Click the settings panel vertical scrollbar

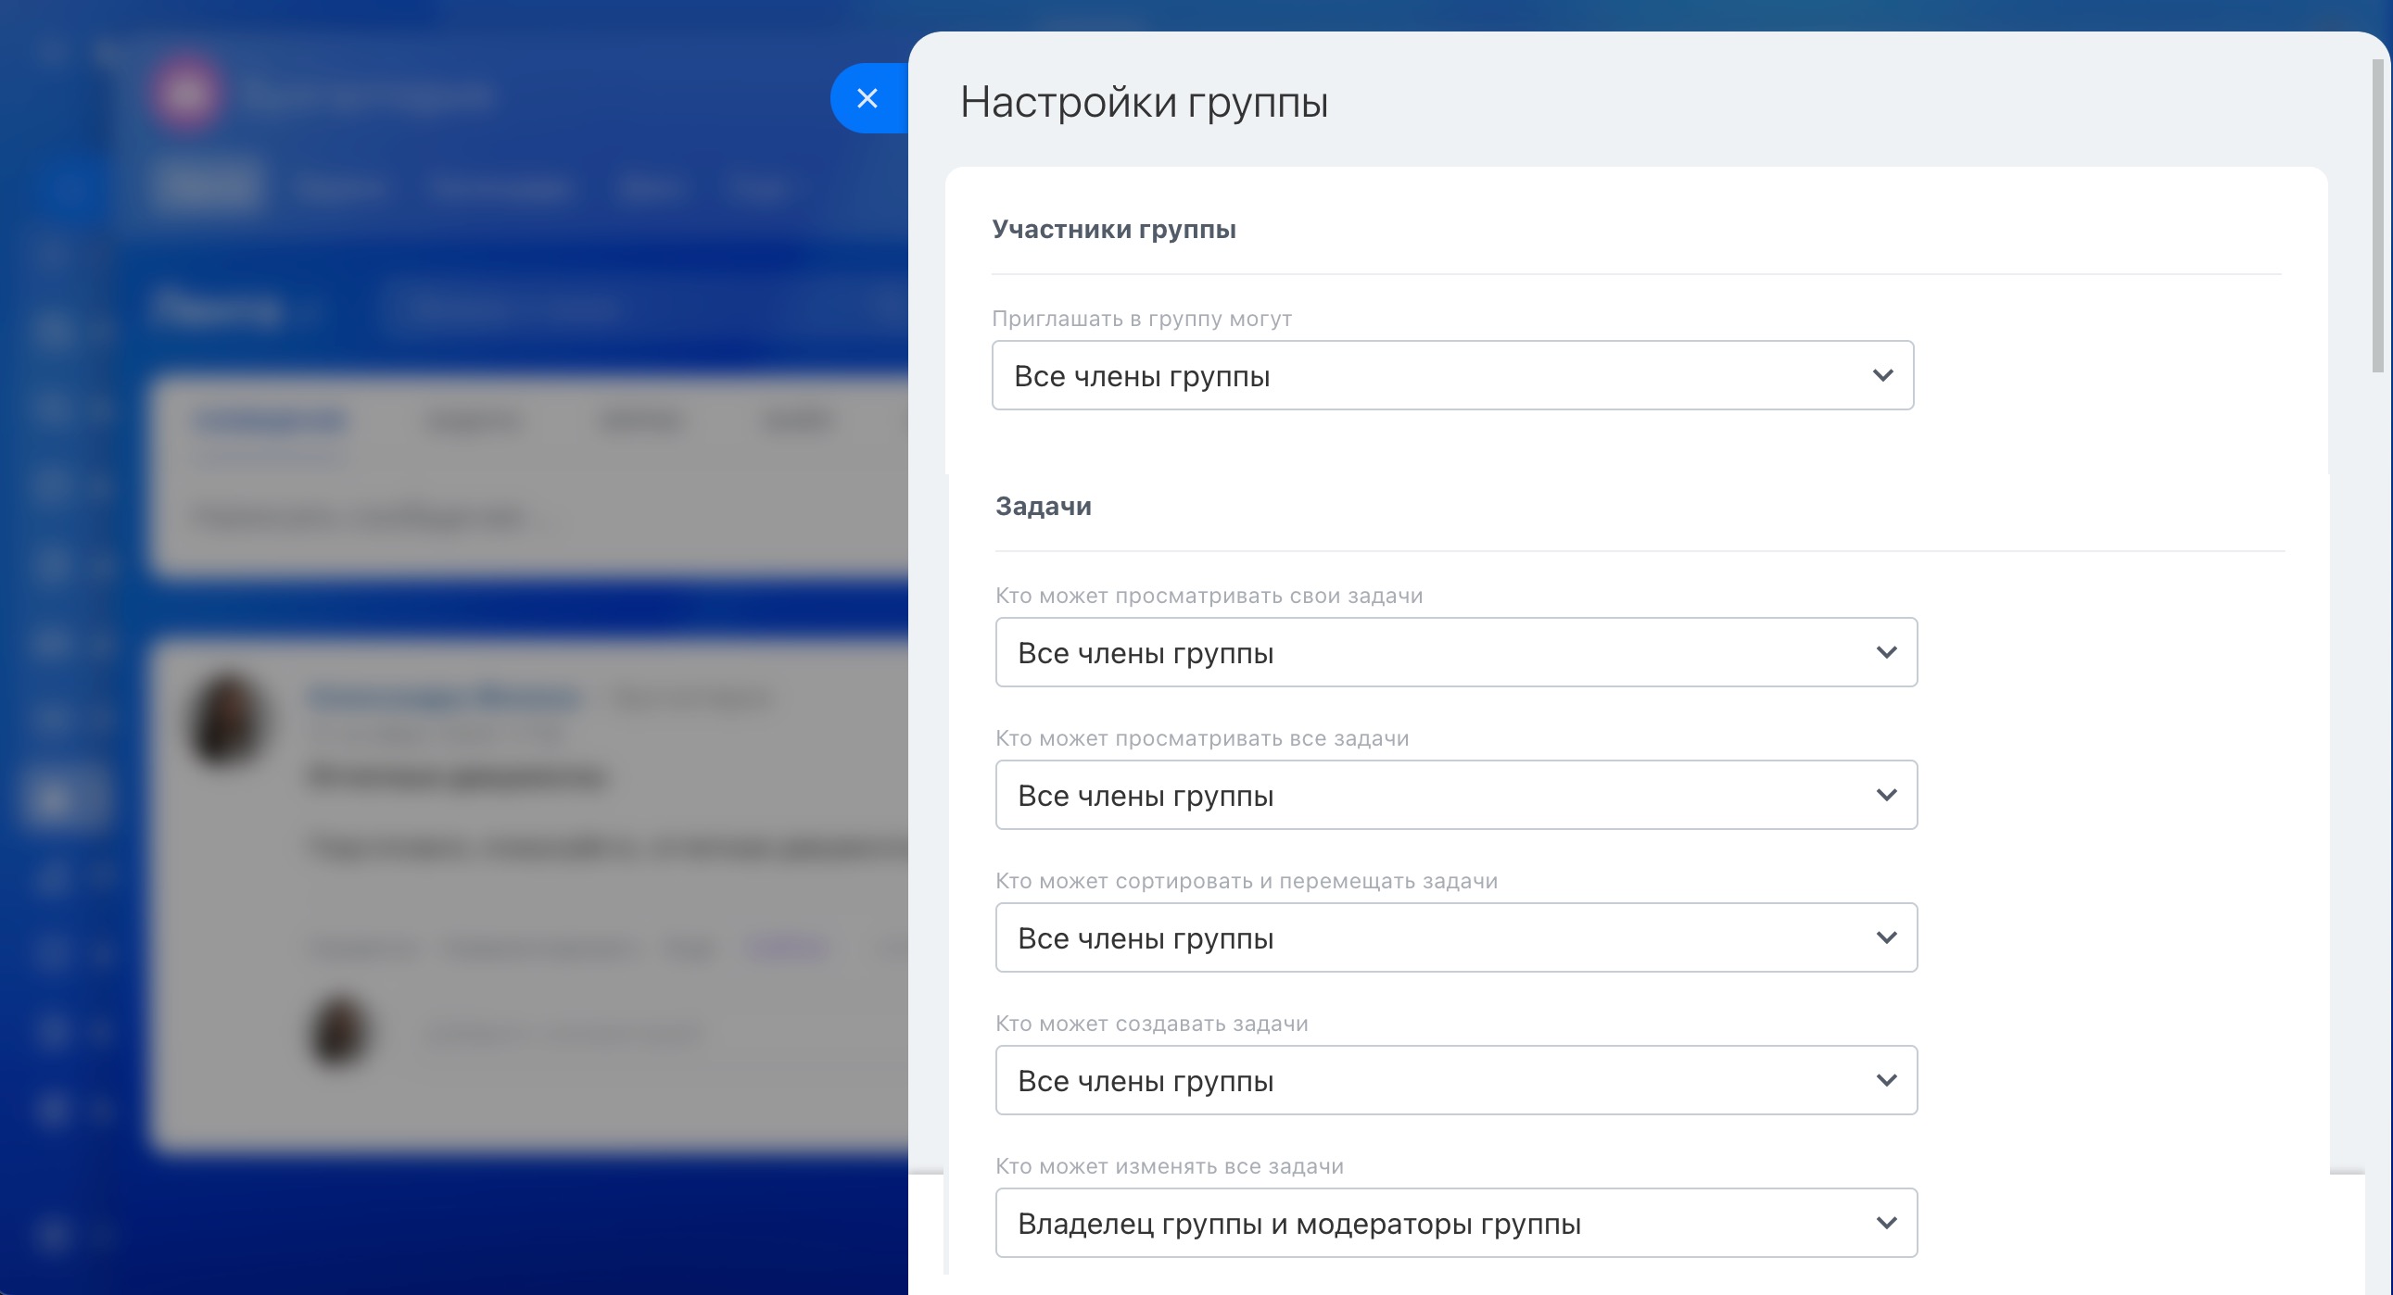[x=2377, y=215]
